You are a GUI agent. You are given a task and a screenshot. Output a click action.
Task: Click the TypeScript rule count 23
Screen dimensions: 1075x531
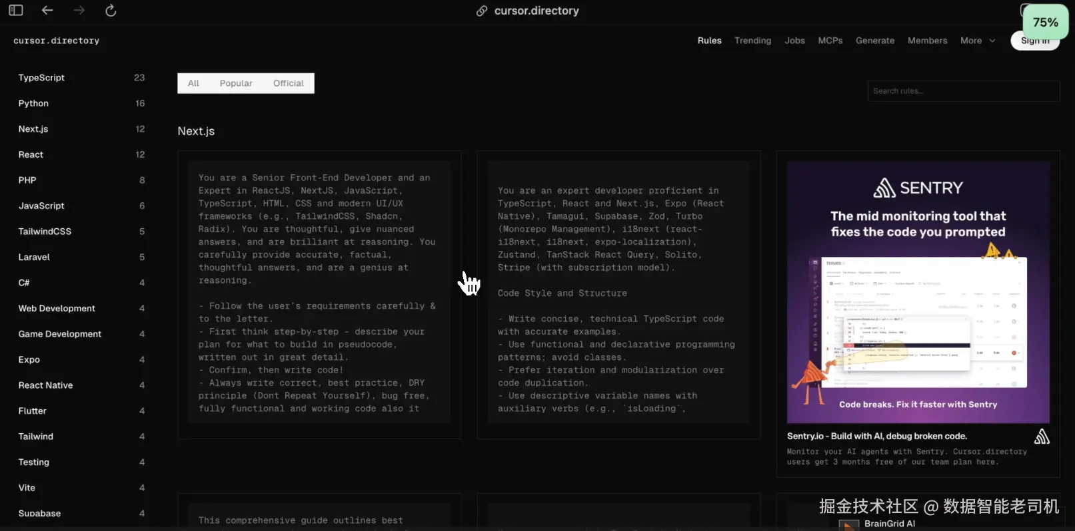point(139,78)
